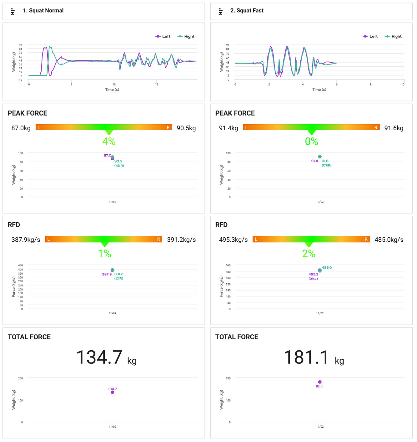This screenshot has width=417, height=442.
Task: Click the 11/02 date under Squat Fast total force
Action: click(320, 427)
